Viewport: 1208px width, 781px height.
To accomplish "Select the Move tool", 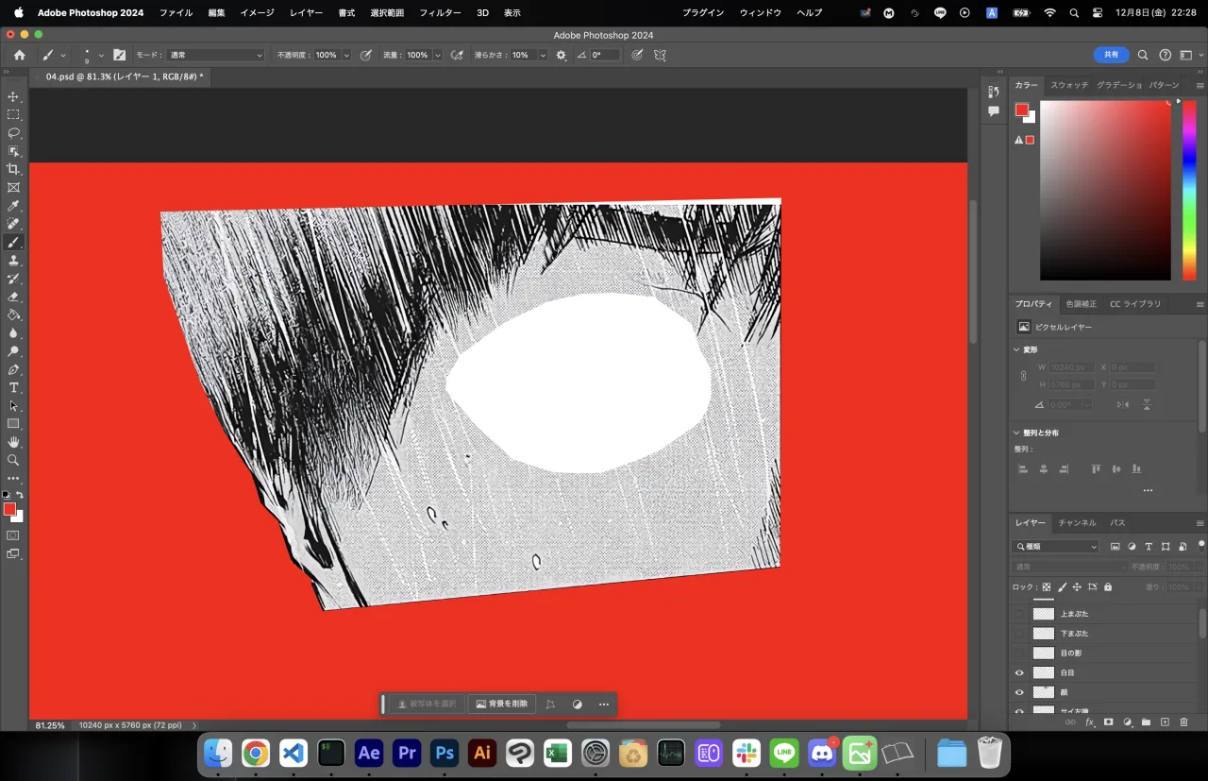I will click(x=13, y=97).
